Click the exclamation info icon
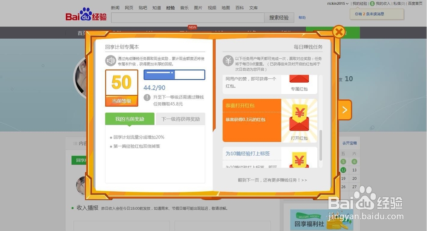This screenshot has height=231, width=427. (x=147, y=97)
